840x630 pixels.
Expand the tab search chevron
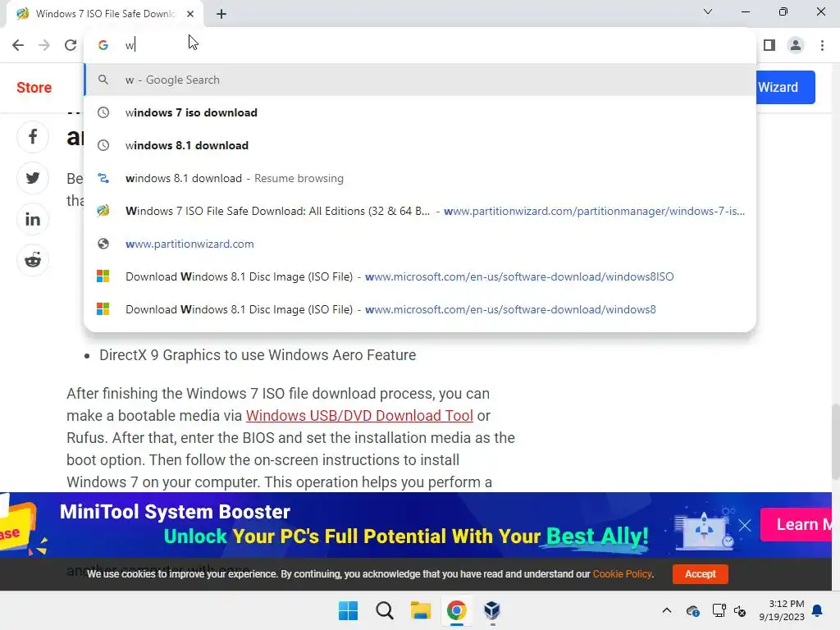point(708,11)
